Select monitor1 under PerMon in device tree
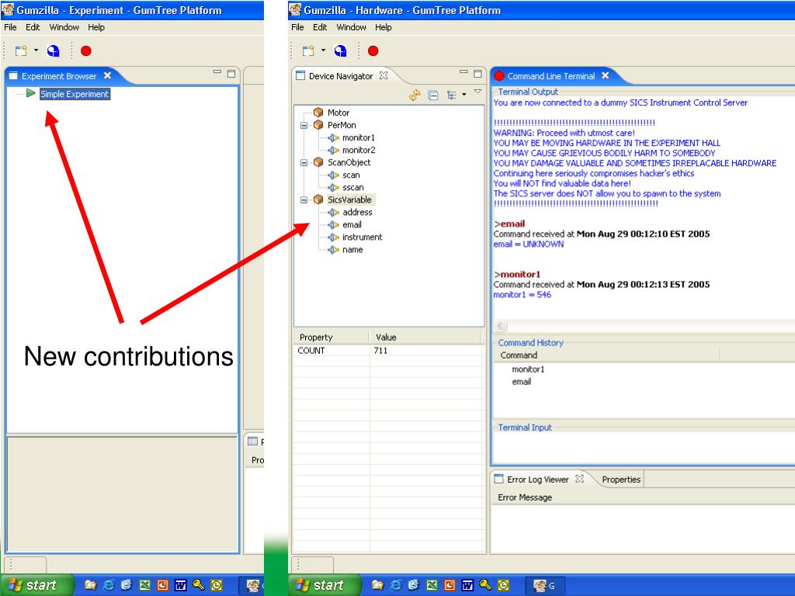Viewport: 795px width, 596px height. [359, 137]
